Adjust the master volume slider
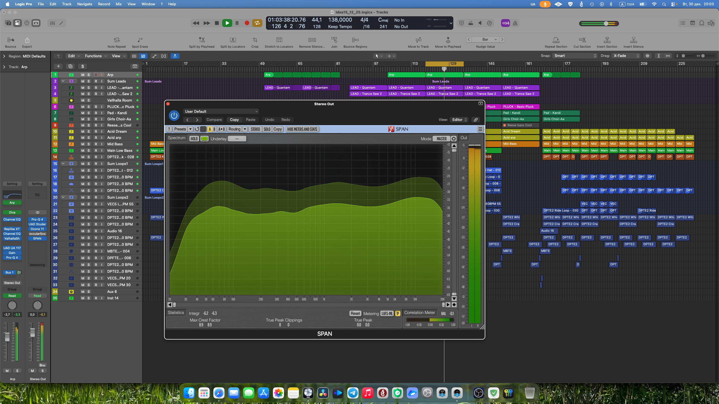This screenshot has height=404, width=719. point(606,24)
